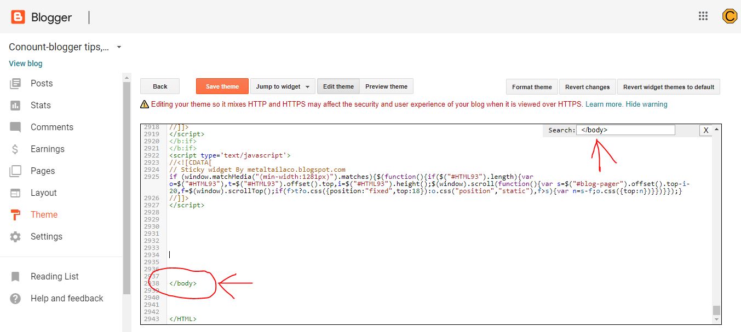
Task: Switch to Preview theme
Action: pos(387,86)
